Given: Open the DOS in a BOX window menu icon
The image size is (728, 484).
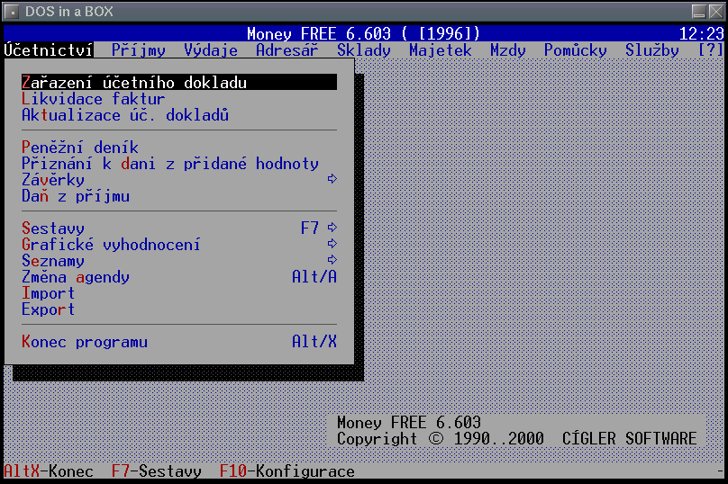Looking at the screenshot, I should (12, 12).
